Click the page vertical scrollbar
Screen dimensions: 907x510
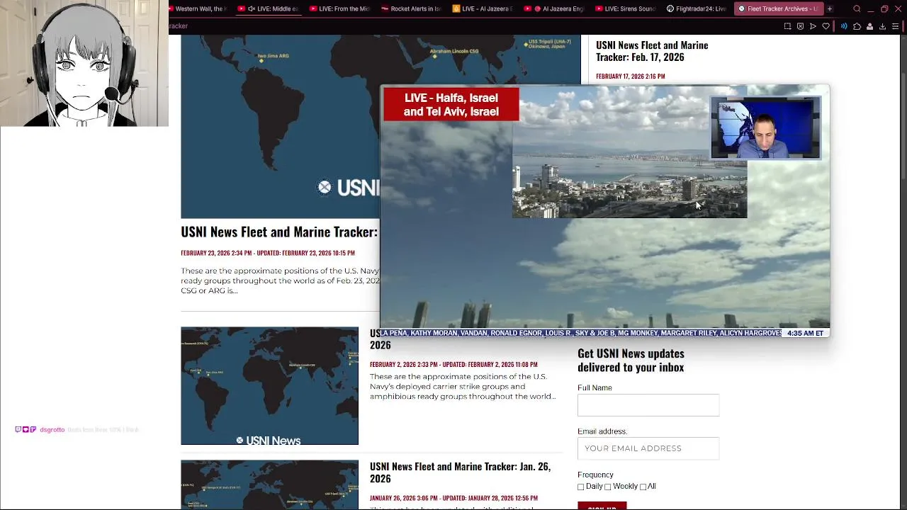point(903,272)
